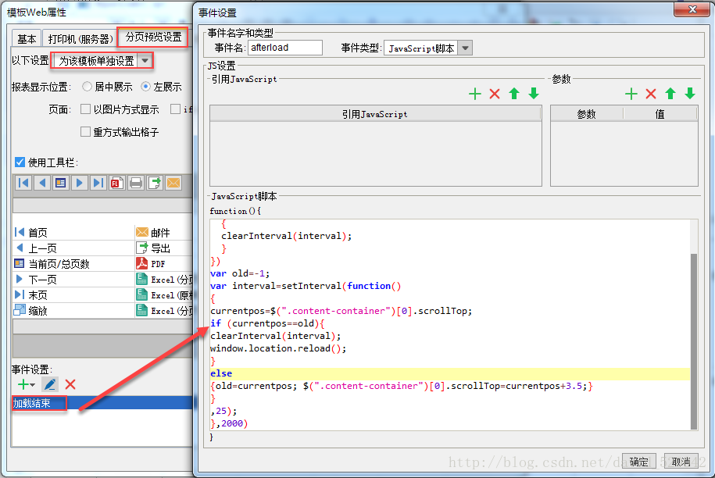Close the 事件设置 dialog

click(692, 9)
